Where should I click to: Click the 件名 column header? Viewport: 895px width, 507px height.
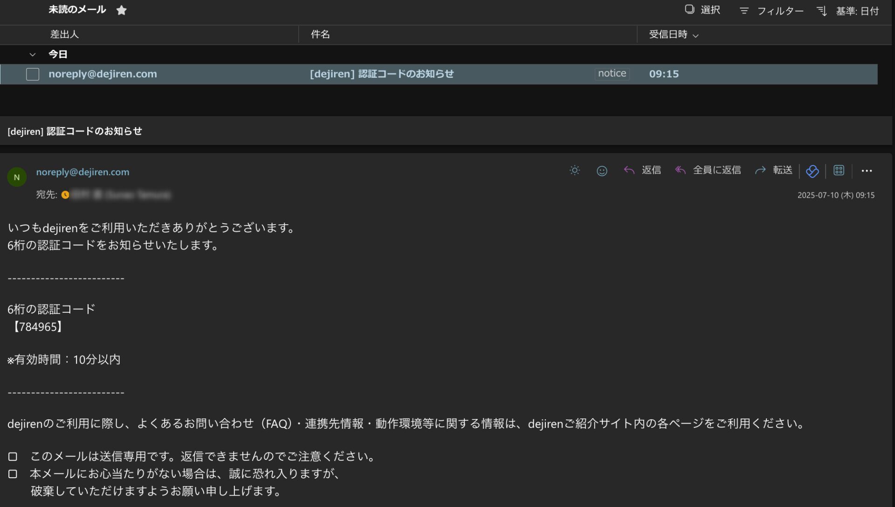point(320,34)
